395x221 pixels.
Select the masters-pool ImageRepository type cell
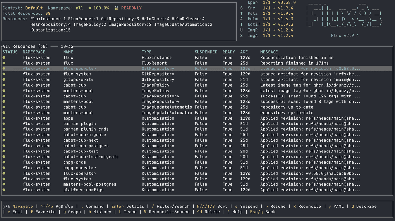pyautogui.click(x=161, y=101)
